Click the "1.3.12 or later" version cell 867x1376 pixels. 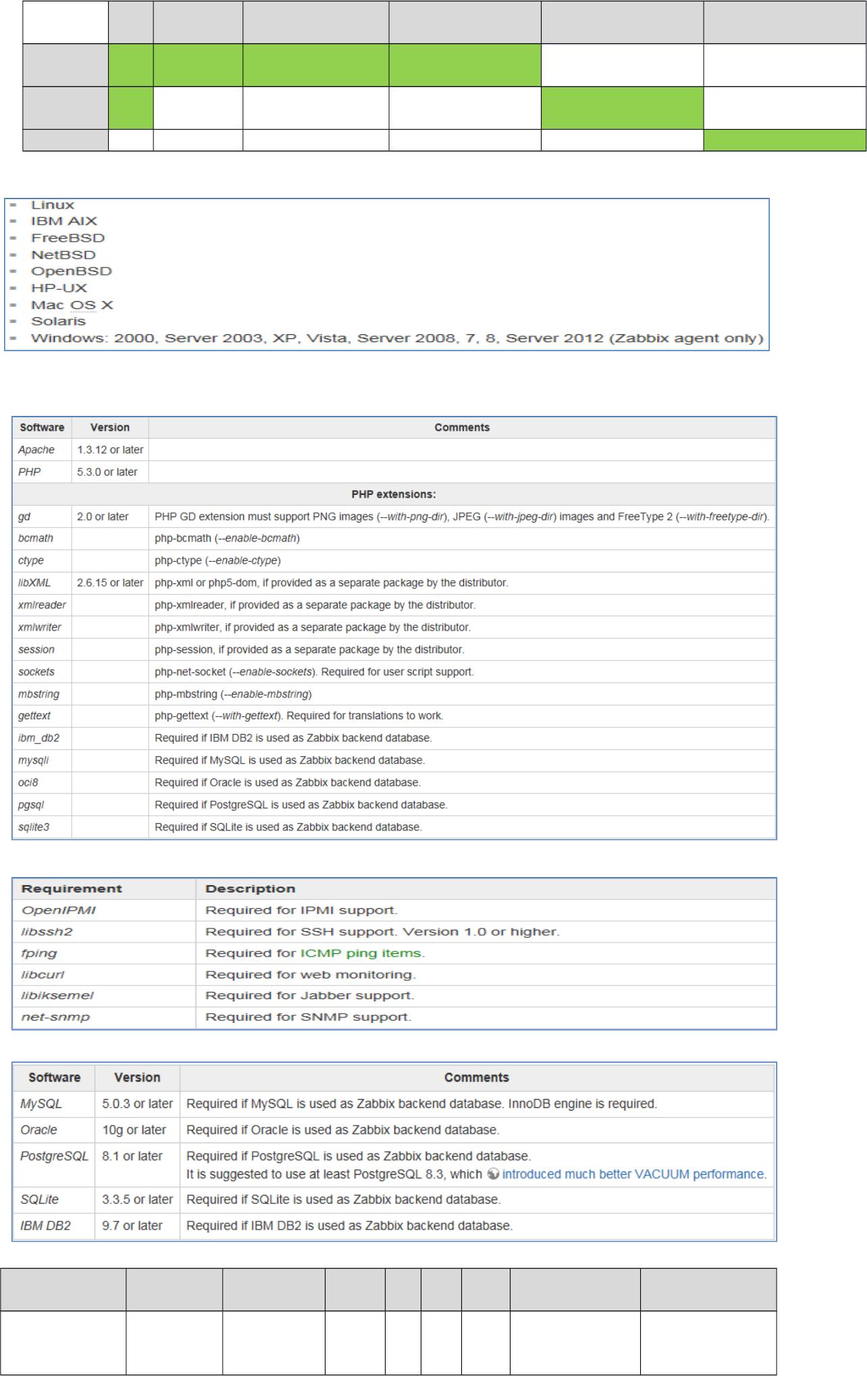[x=110, y=450]
